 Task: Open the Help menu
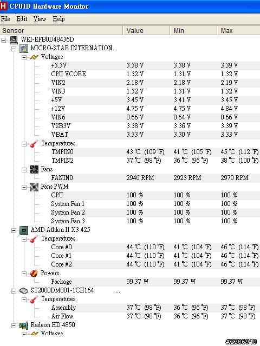pos(58,19)
